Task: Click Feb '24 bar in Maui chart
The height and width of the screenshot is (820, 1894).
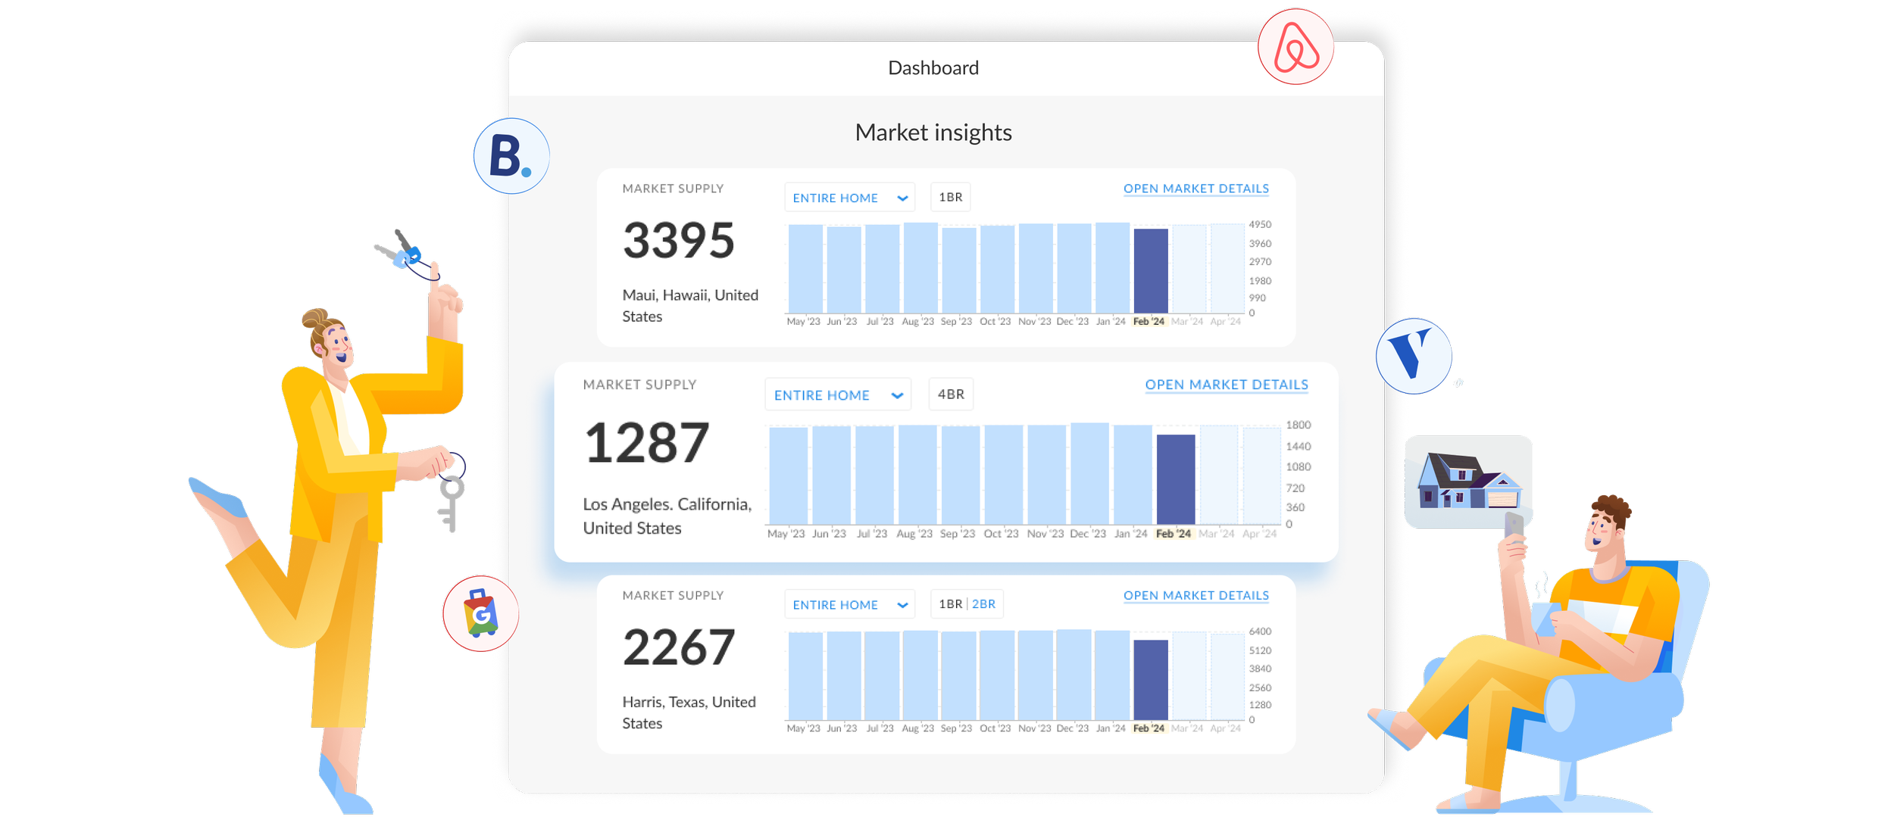Action: [x=1150, y=270]
